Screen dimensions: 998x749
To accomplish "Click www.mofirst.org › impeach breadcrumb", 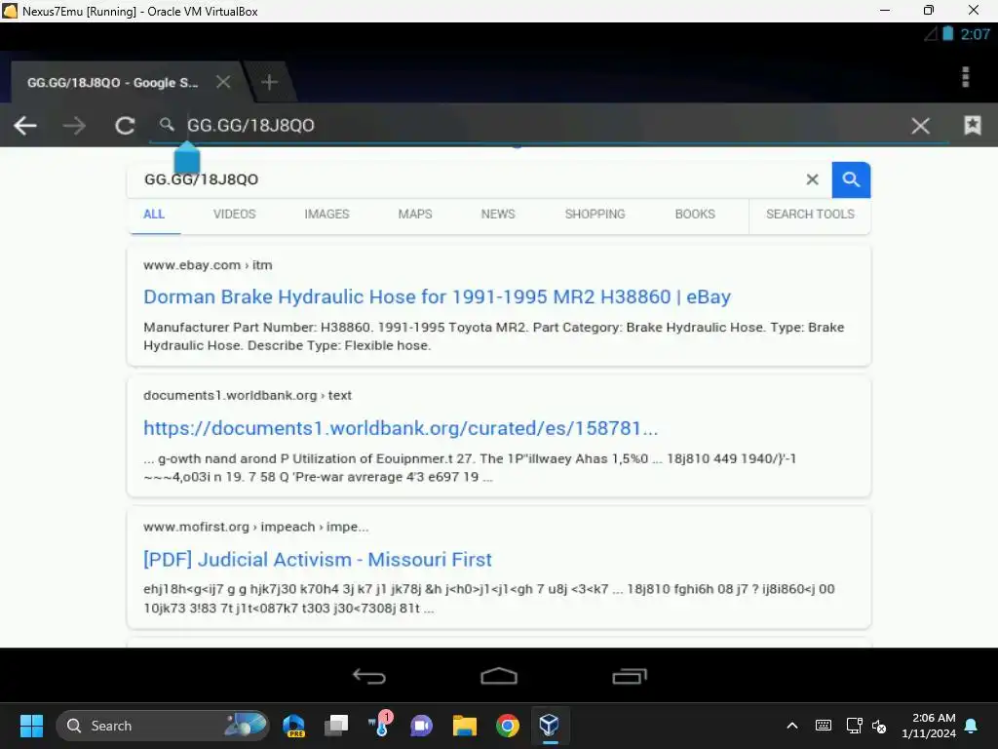I will pos(256,527).
